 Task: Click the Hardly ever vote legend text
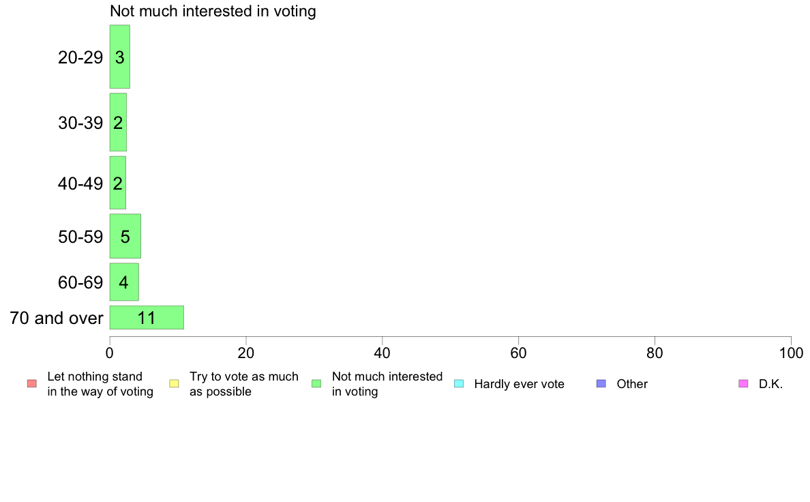519,384
